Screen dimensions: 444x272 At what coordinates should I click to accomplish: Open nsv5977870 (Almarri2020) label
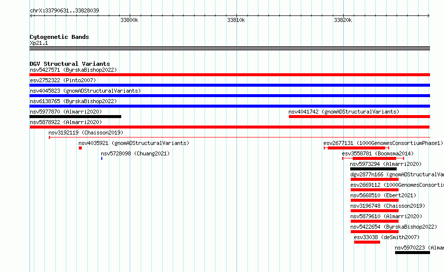[x=66, y=112]
